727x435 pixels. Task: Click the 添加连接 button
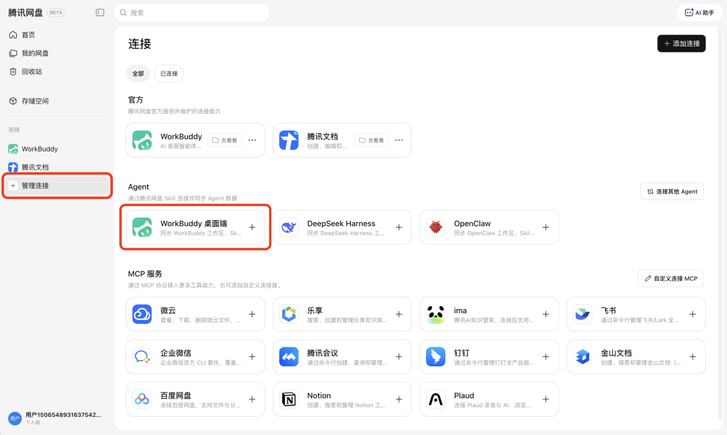tap(681, 44)
